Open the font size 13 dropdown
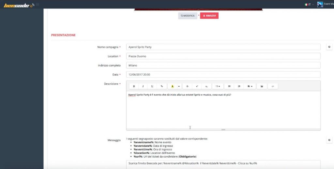Screen dimensions: 334x169 pos(218,86)
